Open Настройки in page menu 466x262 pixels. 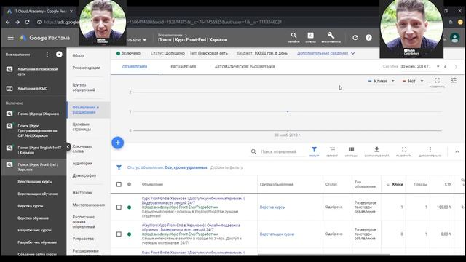click(82, 193)
